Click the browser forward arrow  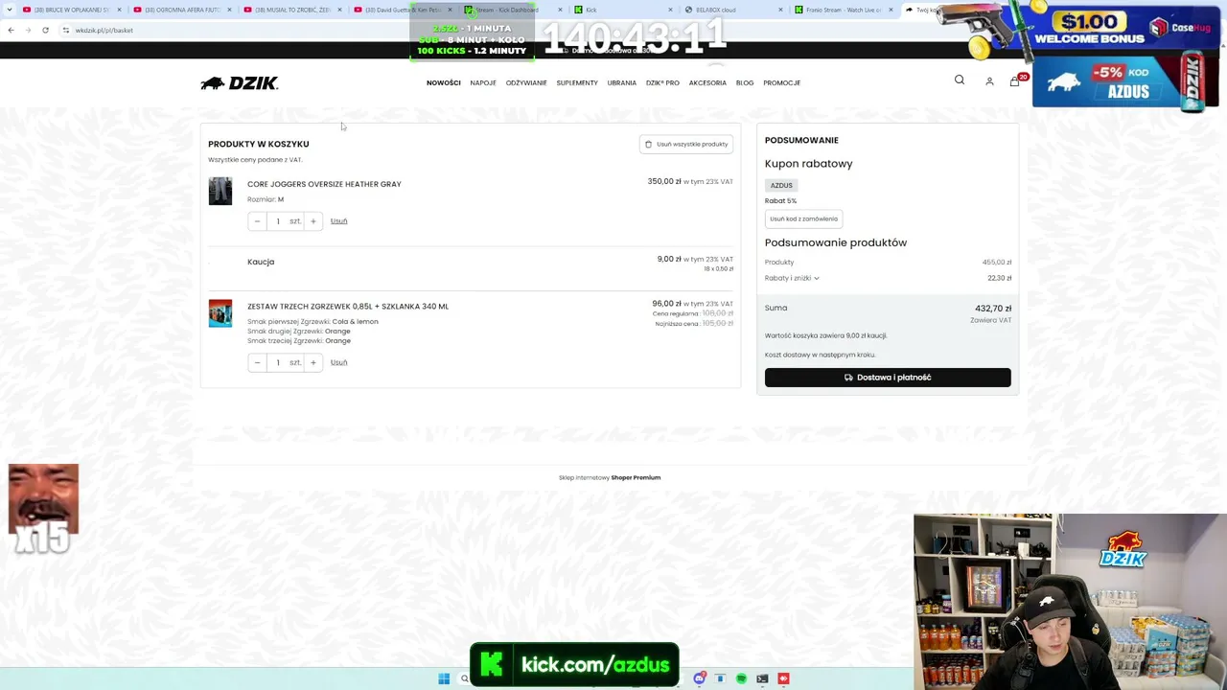[x=28, y=30]
